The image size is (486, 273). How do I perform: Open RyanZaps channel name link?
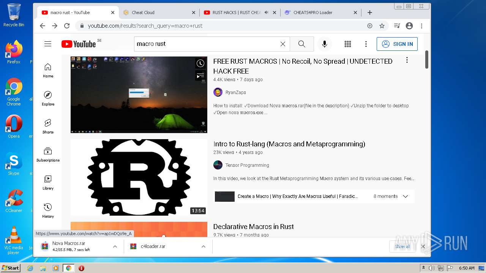point(236,93)
